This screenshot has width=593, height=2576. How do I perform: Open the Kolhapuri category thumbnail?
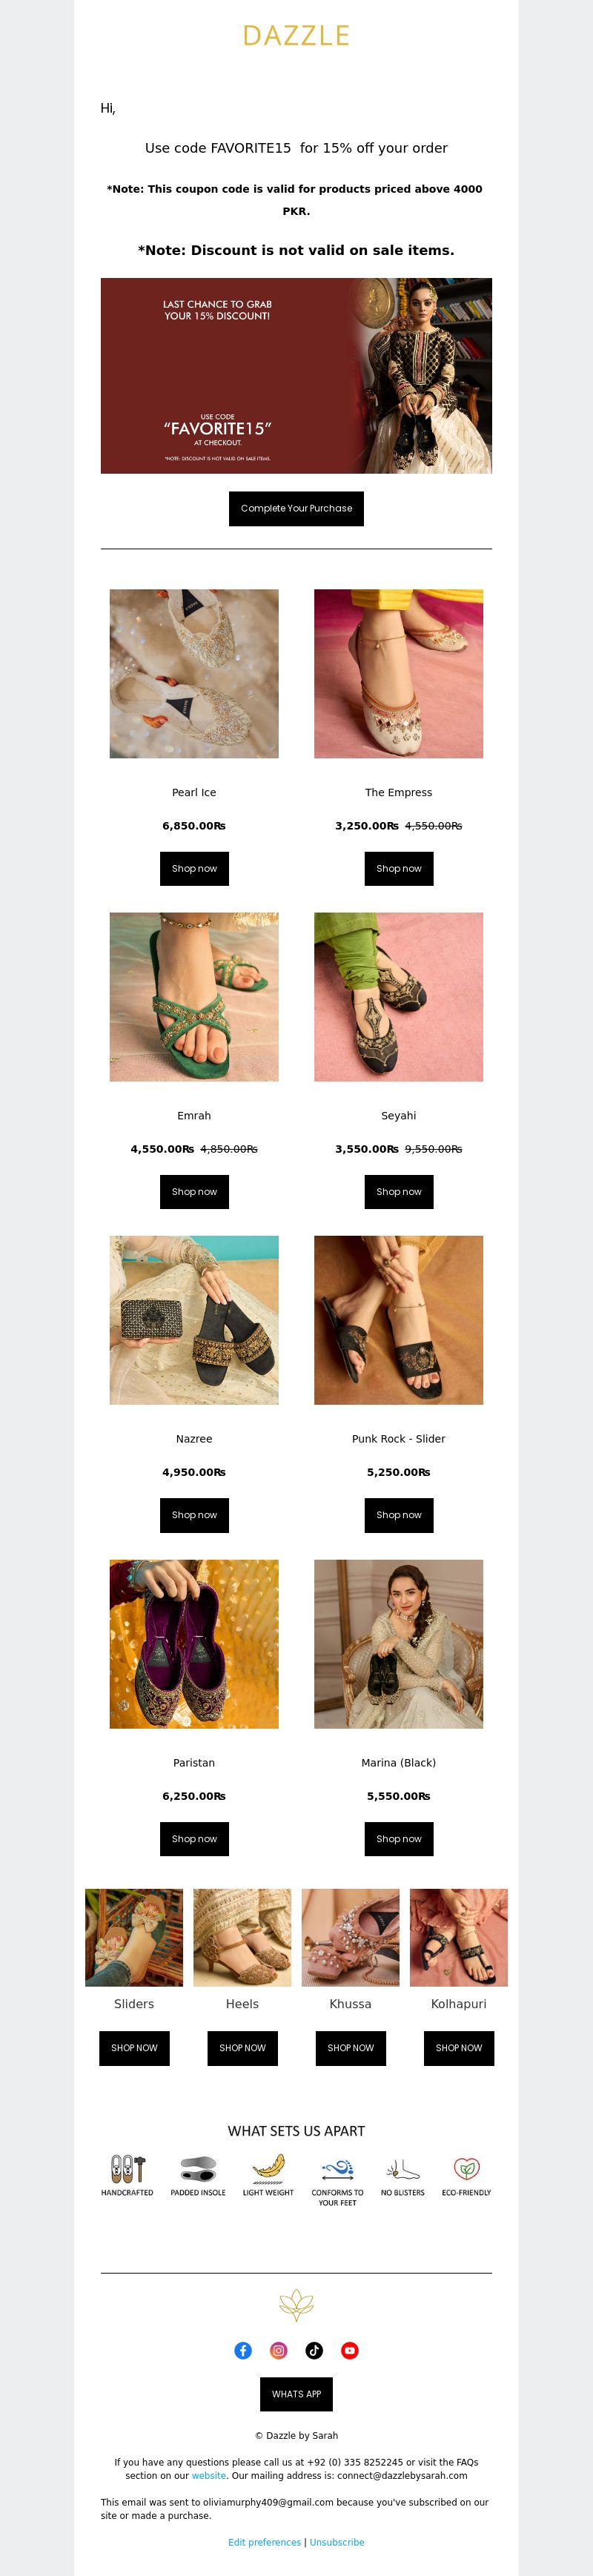point(459,1937)
